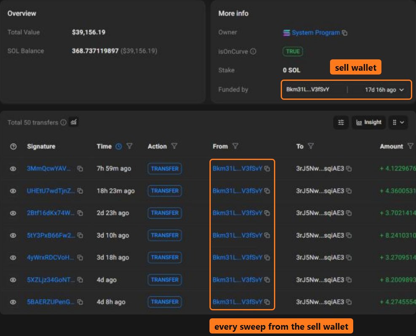Open signature UHEtU7wdTjnZ transaction link
The height and width of the screenshot is (336, 416).
pos(51,191)
